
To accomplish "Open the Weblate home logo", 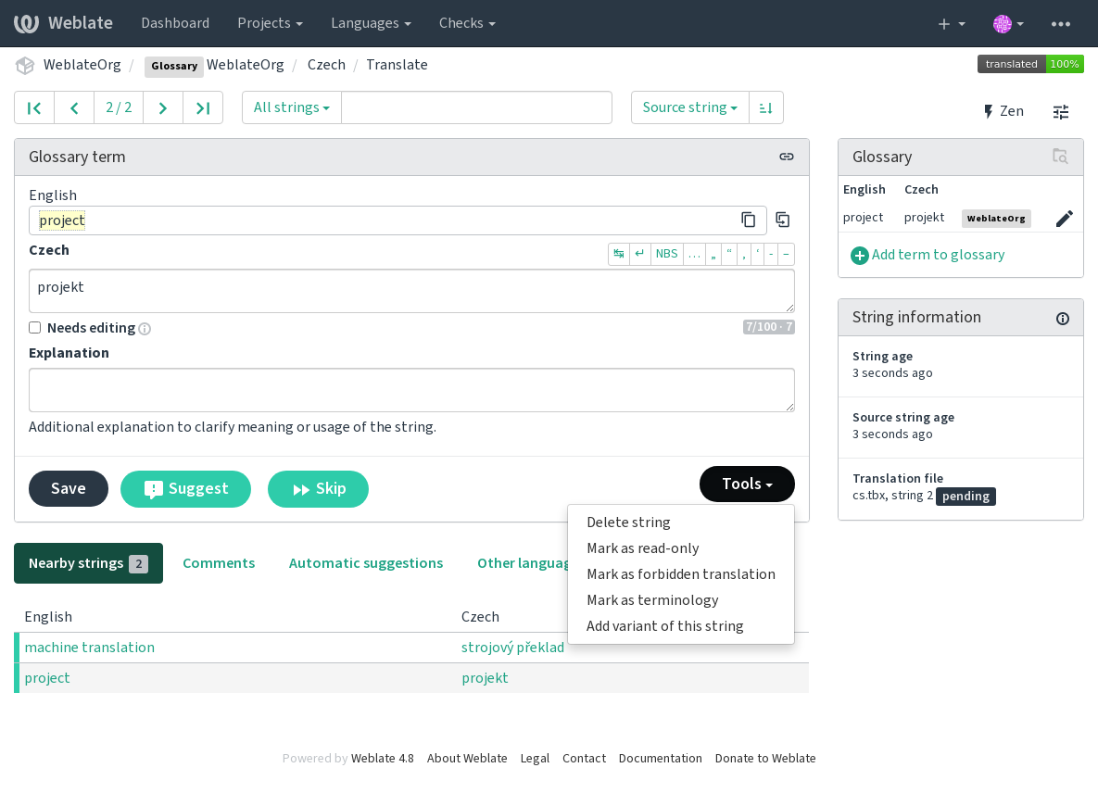I will [63, 23].
